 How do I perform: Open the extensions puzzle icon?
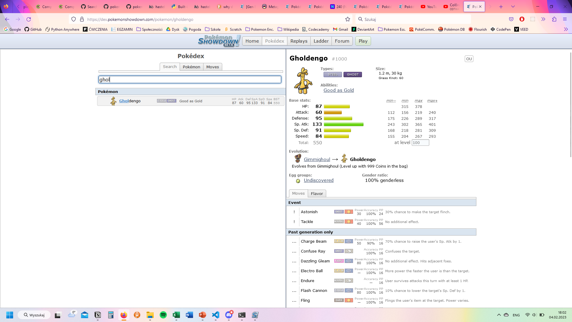554,19
